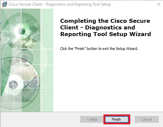The image size is (163, 127).
Task: Click the instruction text about the Finish button
Action: pos(99,49)
